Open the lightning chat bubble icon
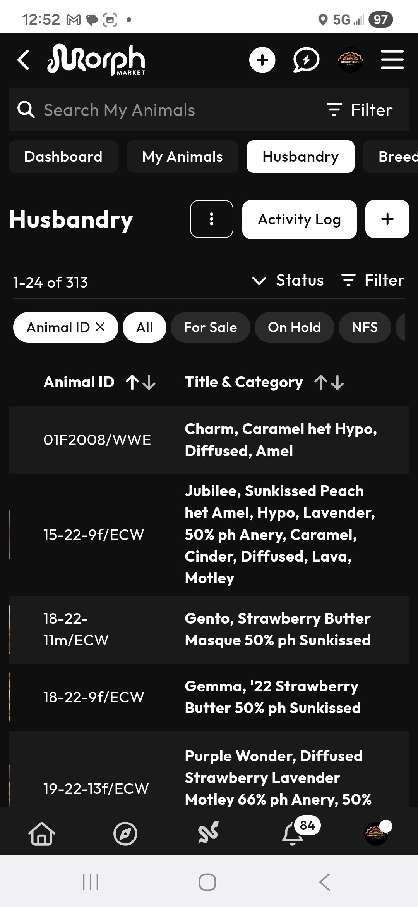 pos(306,60)
